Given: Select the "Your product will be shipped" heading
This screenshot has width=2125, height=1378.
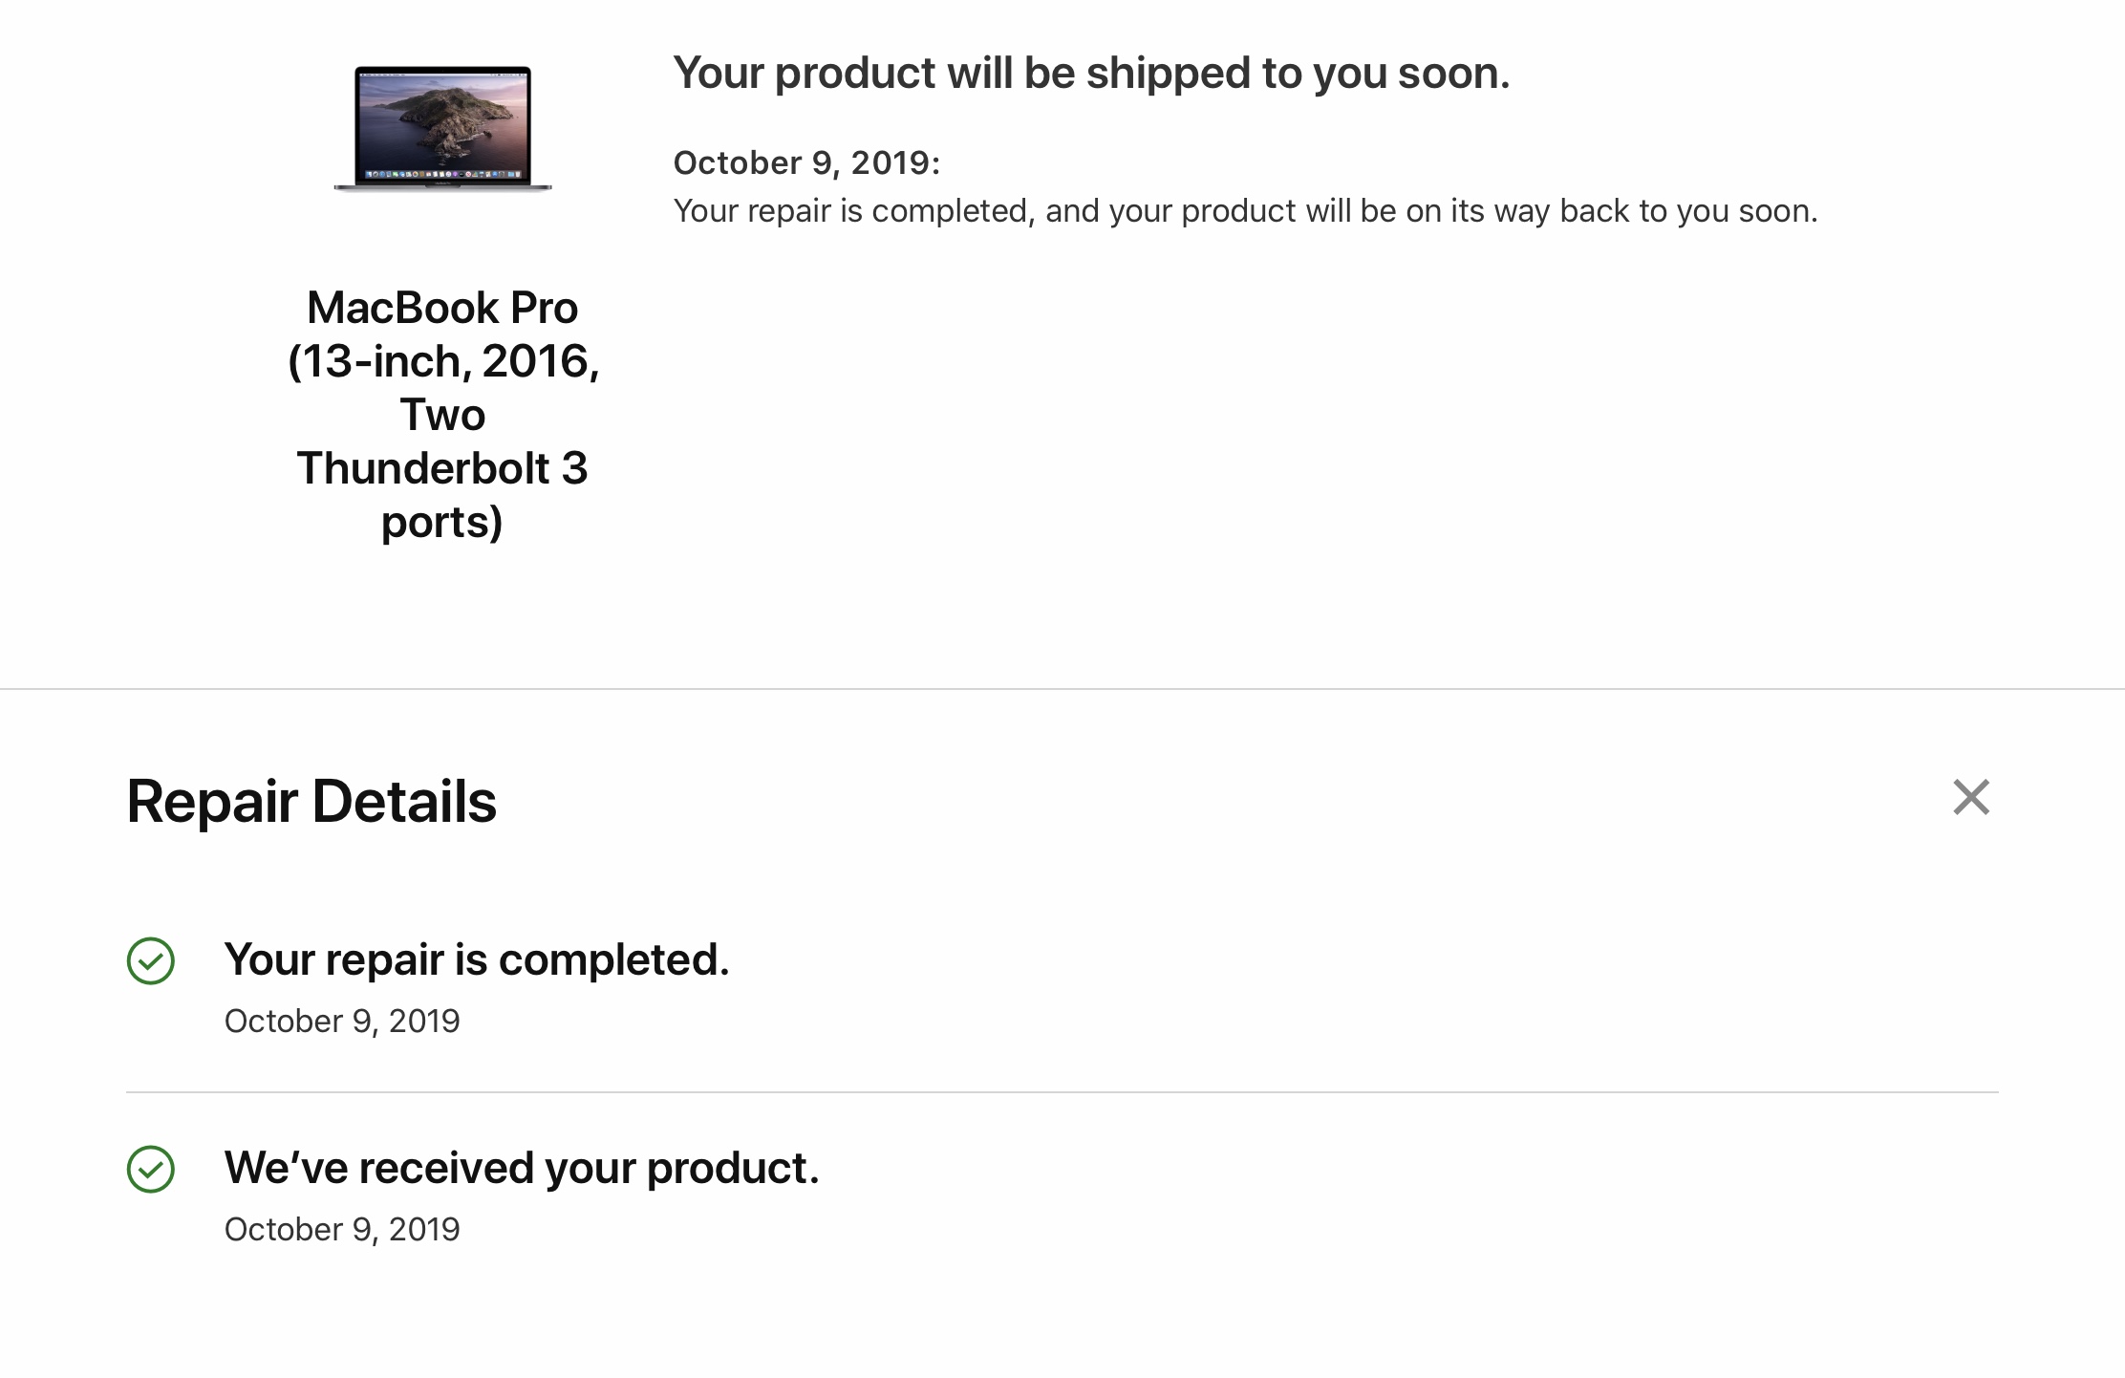Looking at the screenshot, I should [1091, 74].
